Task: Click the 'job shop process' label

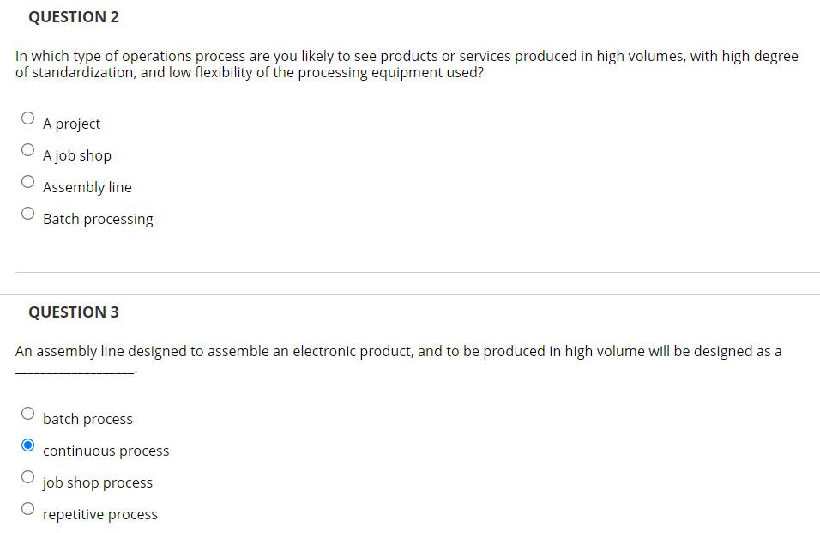Action: [97, 482]
